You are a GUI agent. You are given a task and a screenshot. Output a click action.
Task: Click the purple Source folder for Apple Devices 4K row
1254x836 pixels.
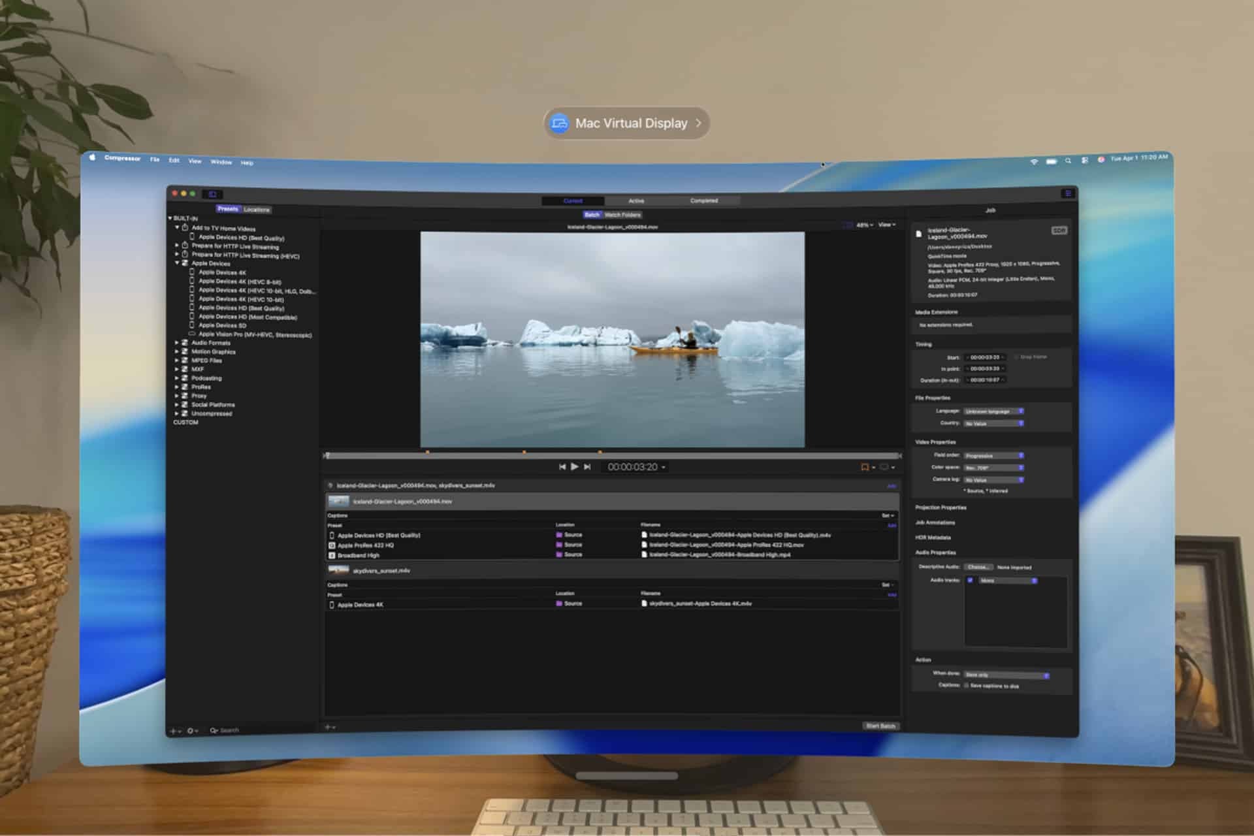[x=559, y=603]
